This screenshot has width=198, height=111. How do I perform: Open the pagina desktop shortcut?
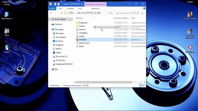pyautogui.click(x=7, y=49)
